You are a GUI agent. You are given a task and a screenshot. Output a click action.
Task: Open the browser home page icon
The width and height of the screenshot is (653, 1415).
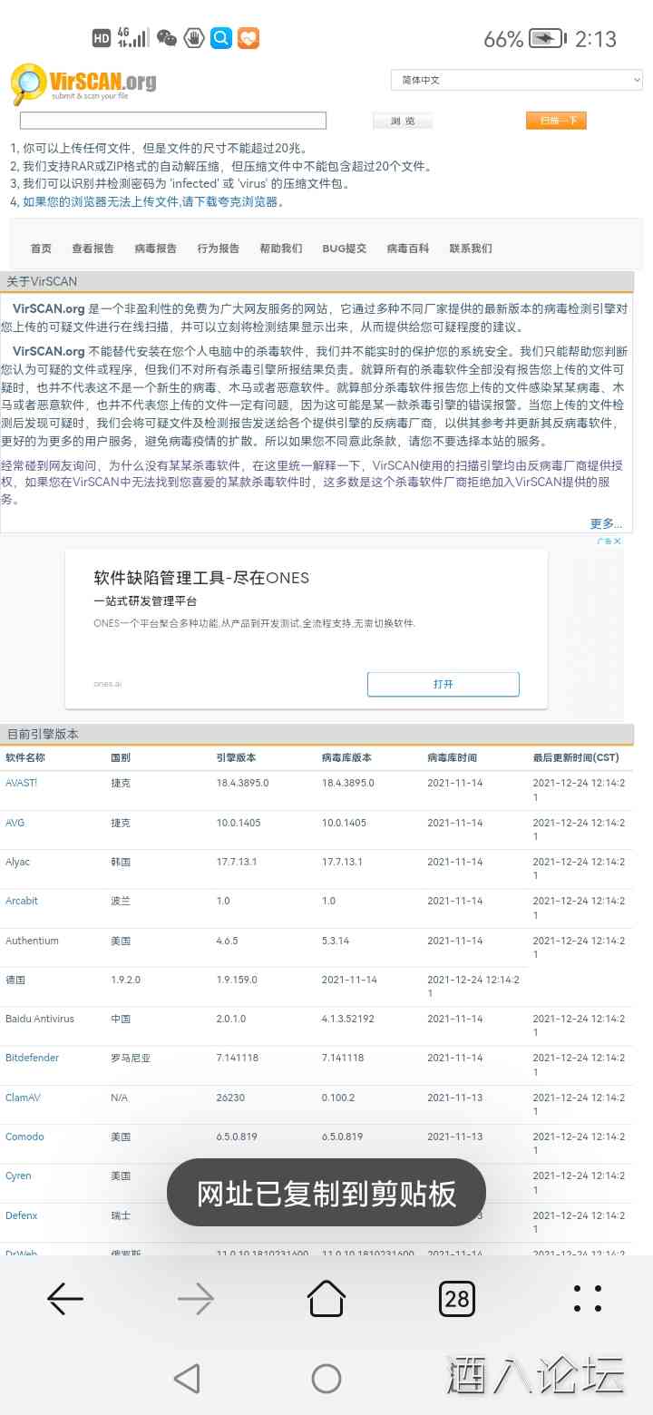[x=326, y=1298]
